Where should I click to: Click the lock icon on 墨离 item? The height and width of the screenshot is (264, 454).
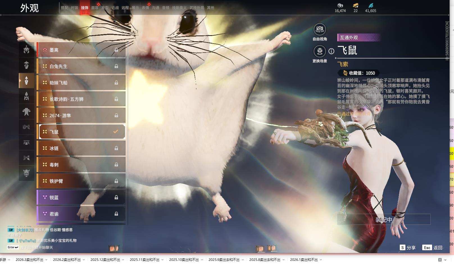point(116,50)
